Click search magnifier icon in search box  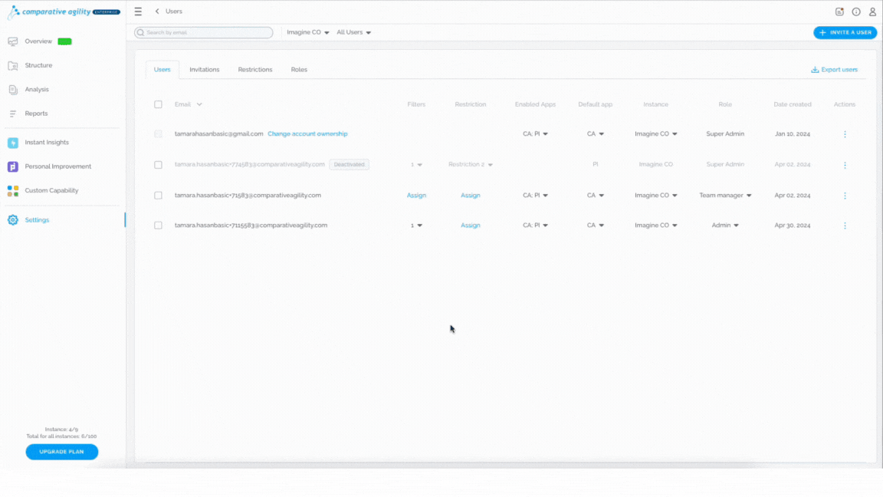pyautogui.click(x=141, y=33)
